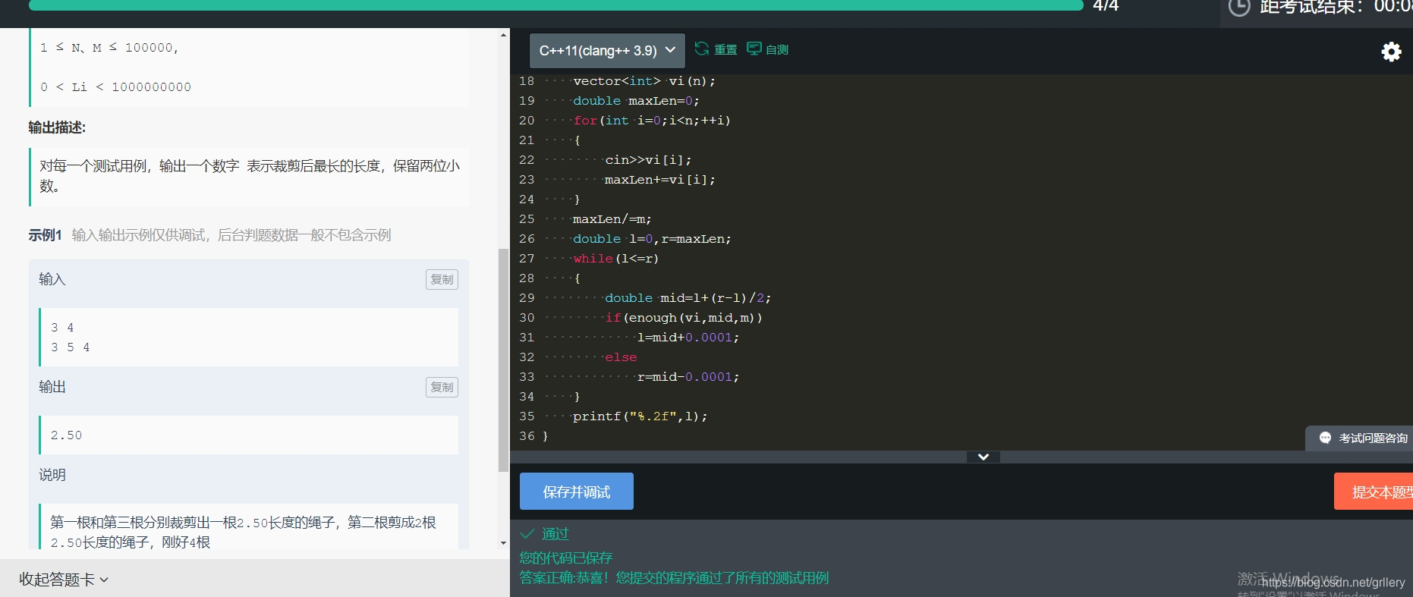Click the problem panel scrollbar thumb
This screenshot has height=597, width=1413.
(x=503, y=360)
